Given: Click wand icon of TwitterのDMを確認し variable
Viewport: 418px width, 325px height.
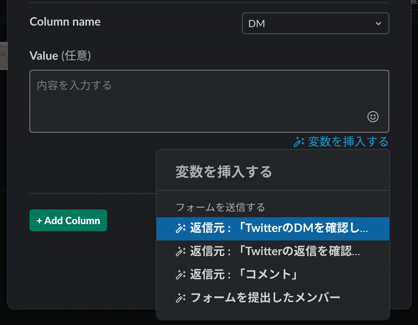Looking at the screenshot, I should coord(181,229).
